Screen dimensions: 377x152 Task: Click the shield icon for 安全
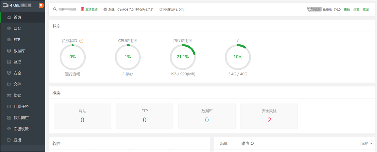tap(9, 73)
